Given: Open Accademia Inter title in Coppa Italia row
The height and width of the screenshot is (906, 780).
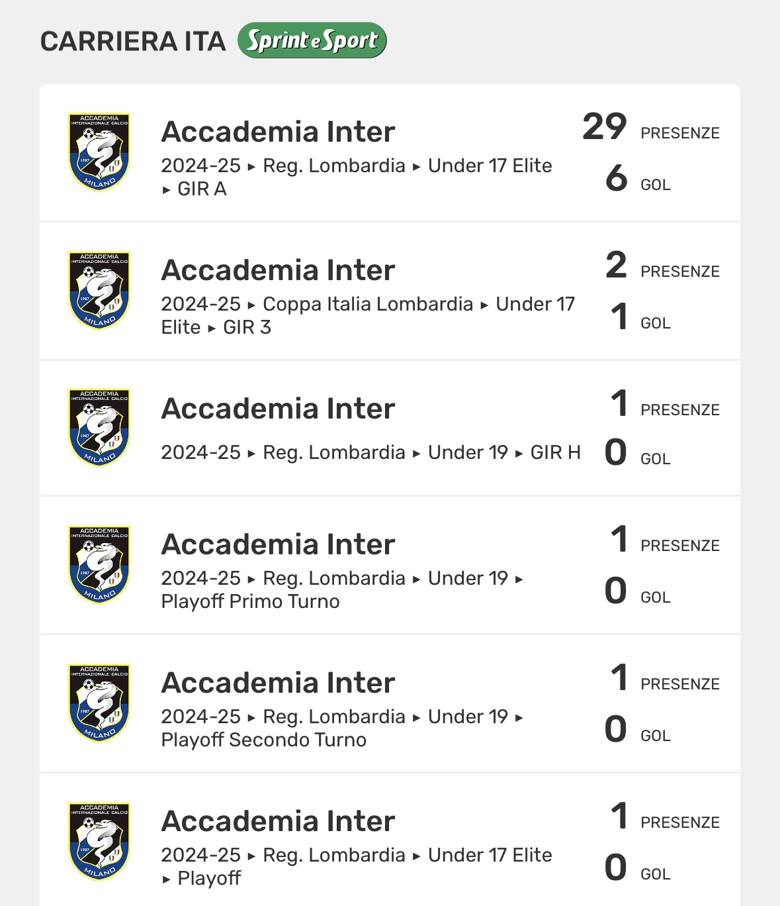Looking at the screenshot, I should coord(278,270).
